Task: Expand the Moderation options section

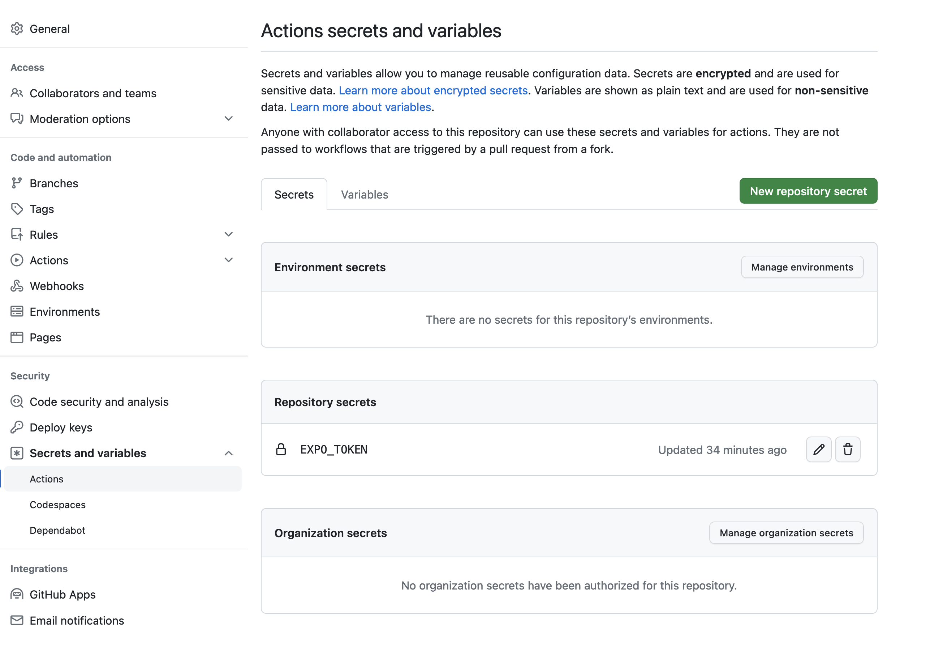Action: 228,119
